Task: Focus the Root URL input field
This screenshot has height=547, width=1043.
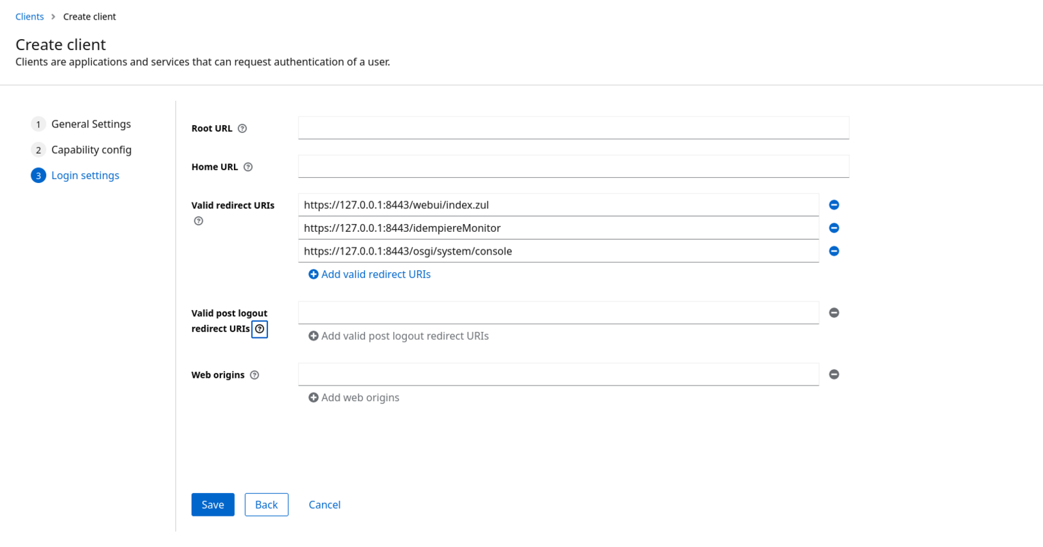Action: tap(573, 128)
